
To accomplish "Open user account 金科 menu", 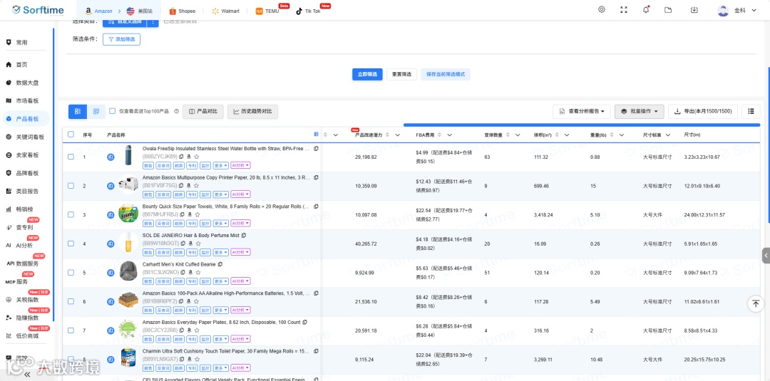I will pyautogui.click(x=737, y=10).
